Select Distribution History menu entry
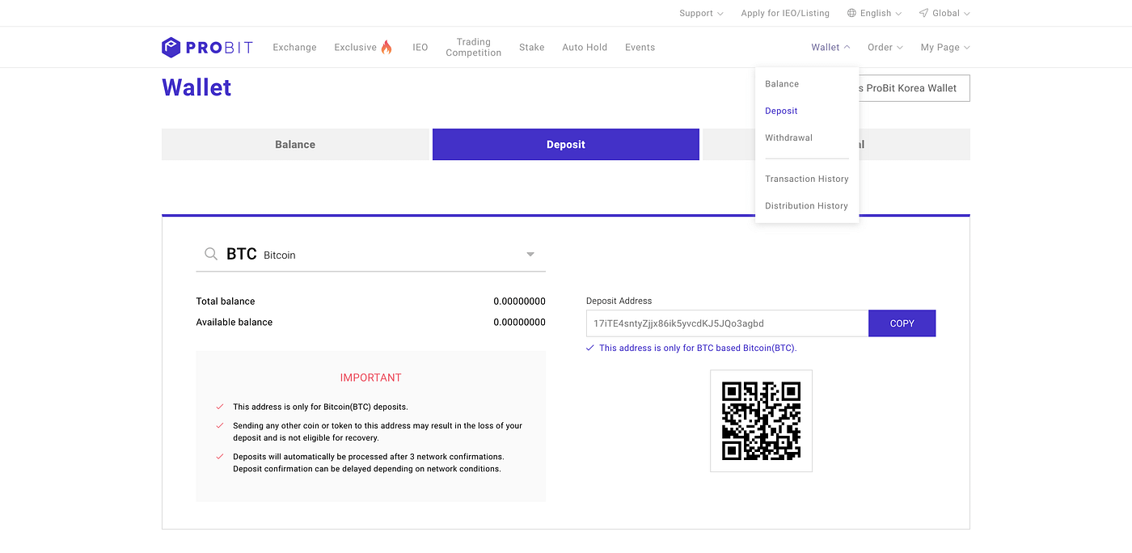1132x553 pixels. tap(806, 205)
